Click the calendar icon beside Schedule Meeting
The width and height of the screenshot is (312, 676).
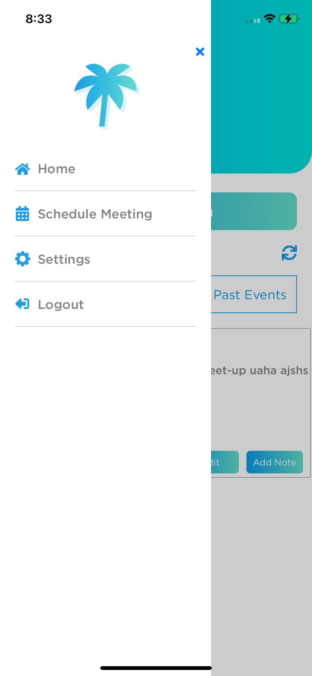coord(23,214)
